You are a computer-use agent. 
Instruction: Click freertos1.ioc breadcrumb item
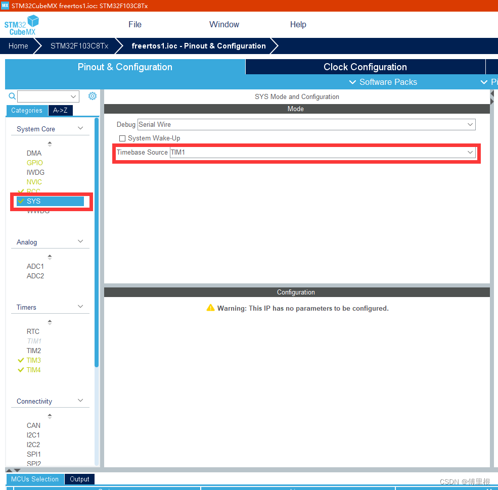point(199,46)
